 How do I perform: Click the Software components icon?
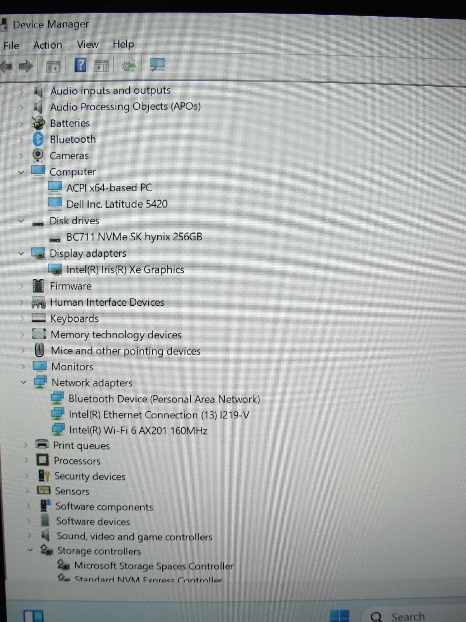point(45,505)
